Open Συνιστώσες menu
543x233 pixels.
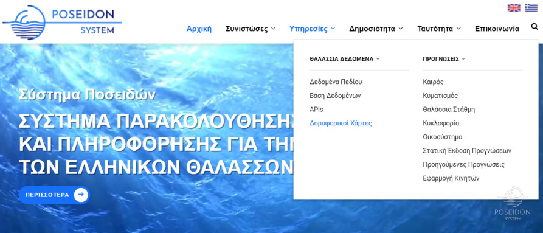point(251,29)
